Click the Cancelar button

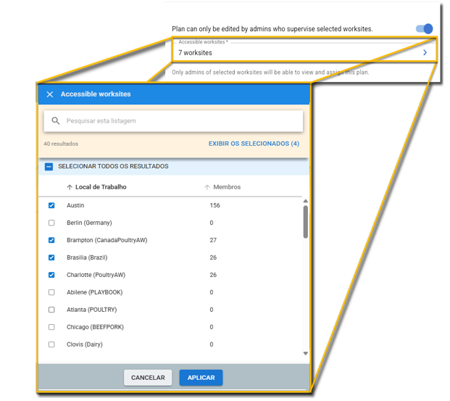pyautogui.click(x=148, y=378)
